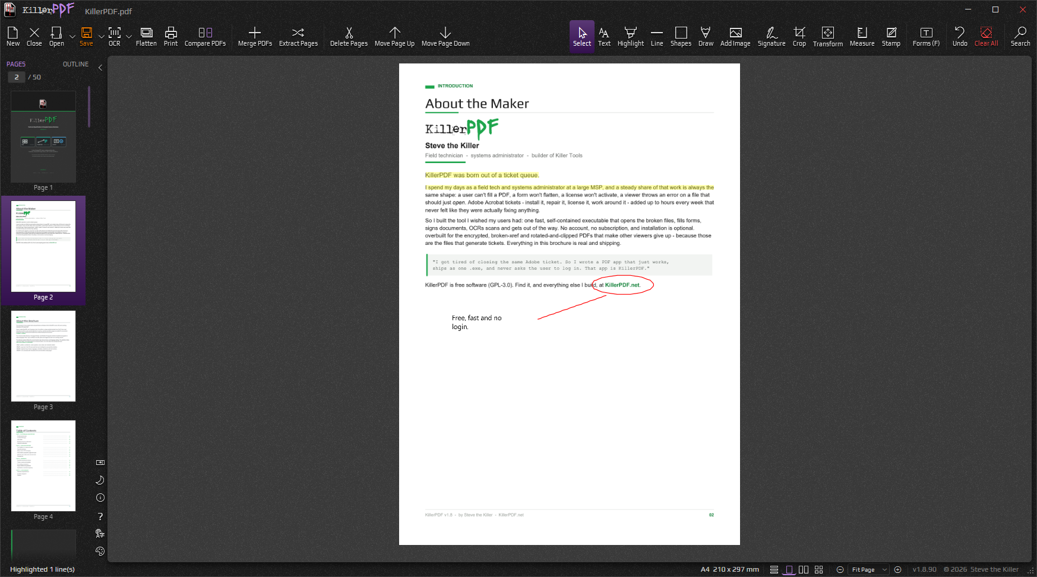The height and width of the screenshot is (577, 1037).
Task: Expand the OCR dropdown arrow
Action: click(x=129, y=36)
